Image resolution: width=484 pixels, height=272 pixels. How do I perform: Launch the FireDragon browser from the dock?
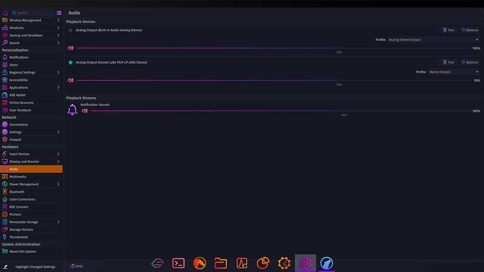tap(199, 263)
